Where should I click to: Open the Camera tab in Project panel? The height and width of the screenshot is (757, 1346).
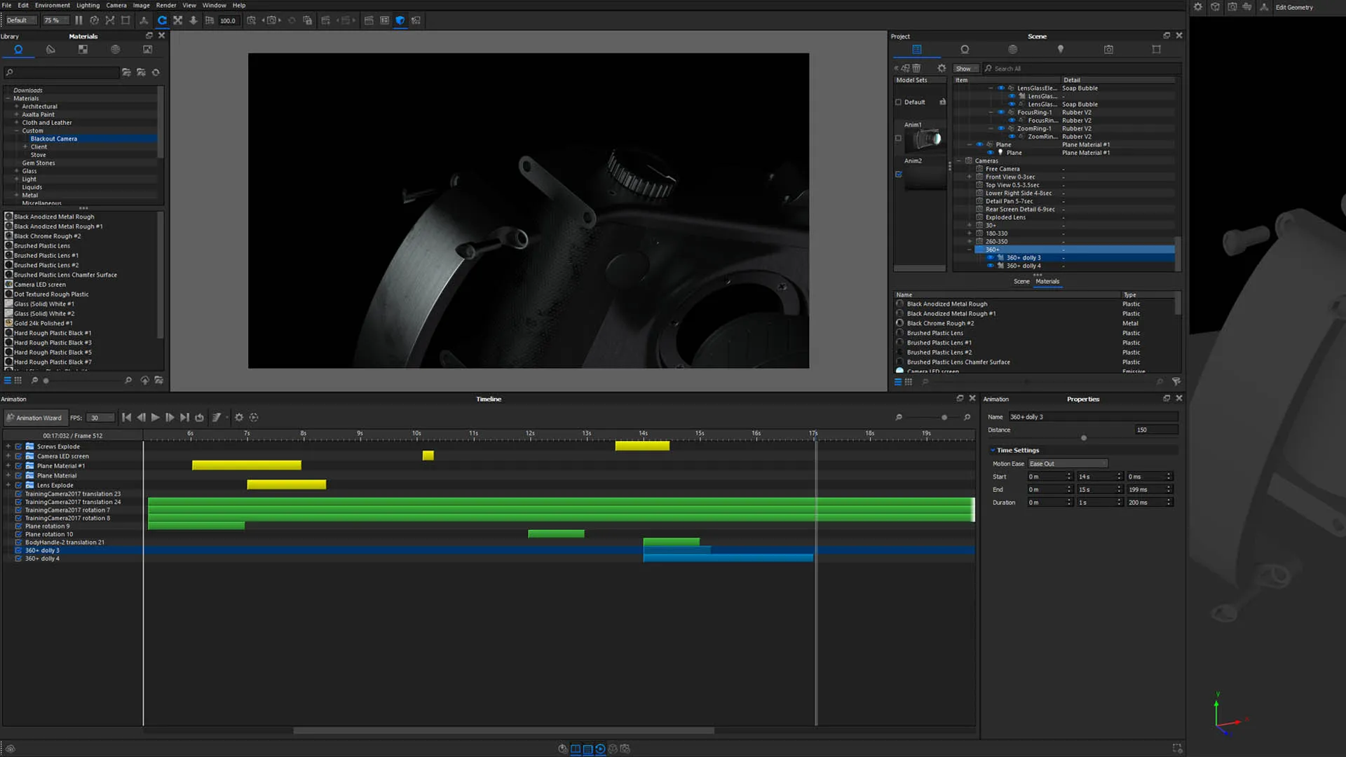pos(1108,50)
